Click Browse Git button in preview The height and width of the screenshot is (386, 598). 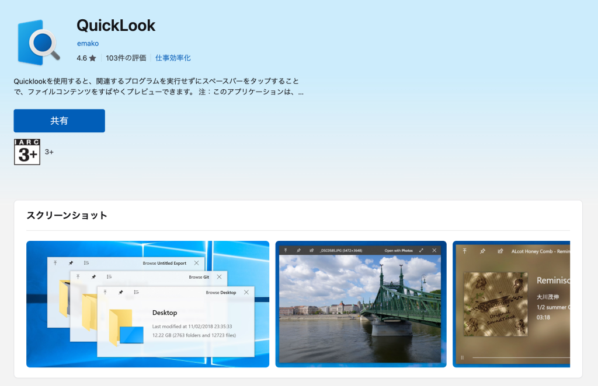click(199, 277)
